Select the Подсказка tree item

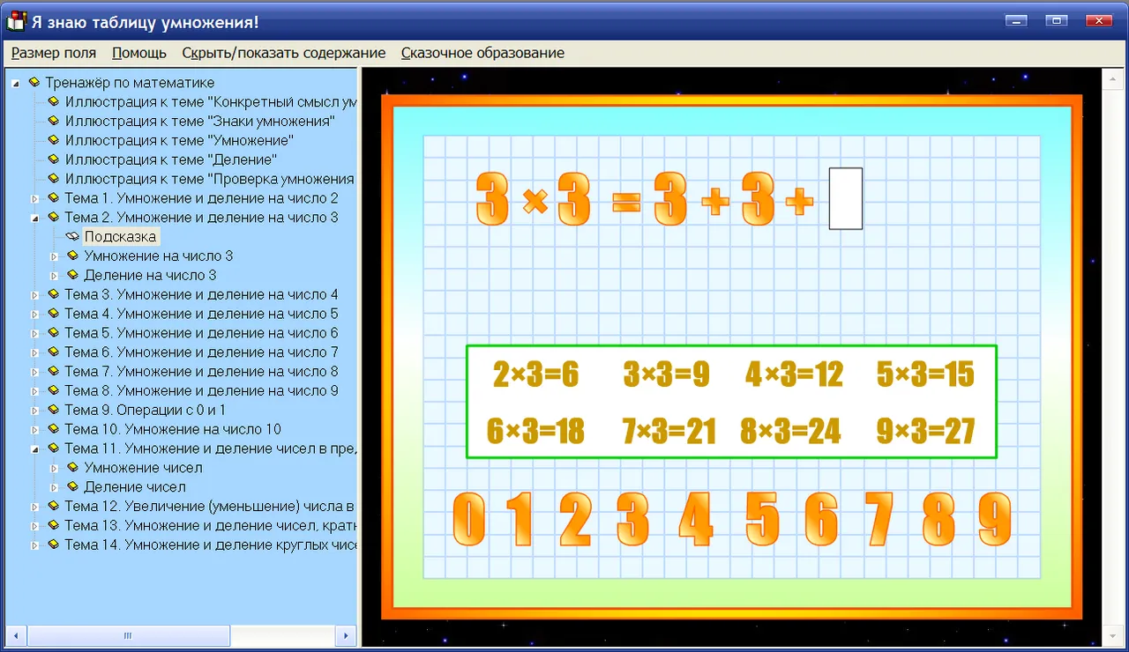[121, 237]
